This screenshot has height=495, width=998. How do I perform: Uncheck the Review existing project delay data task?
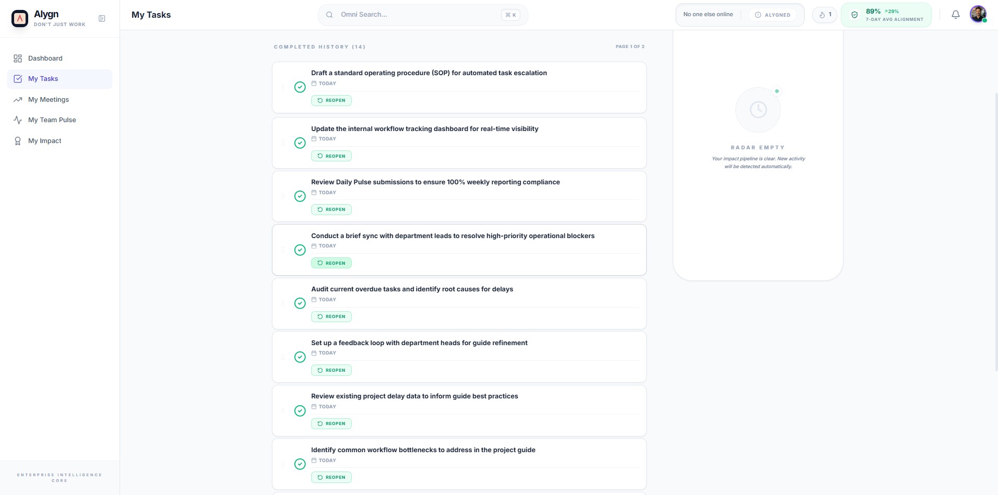pos(300,411)
